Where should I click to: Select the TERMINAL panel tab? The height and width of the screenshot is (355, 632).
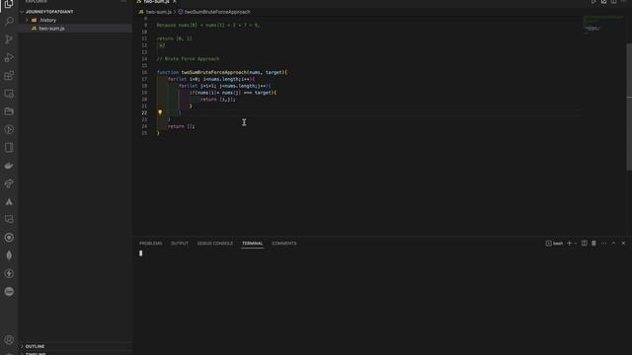(x=253, y=244)
